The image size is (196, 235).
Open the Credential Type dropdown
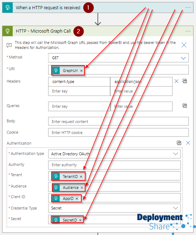114,208
